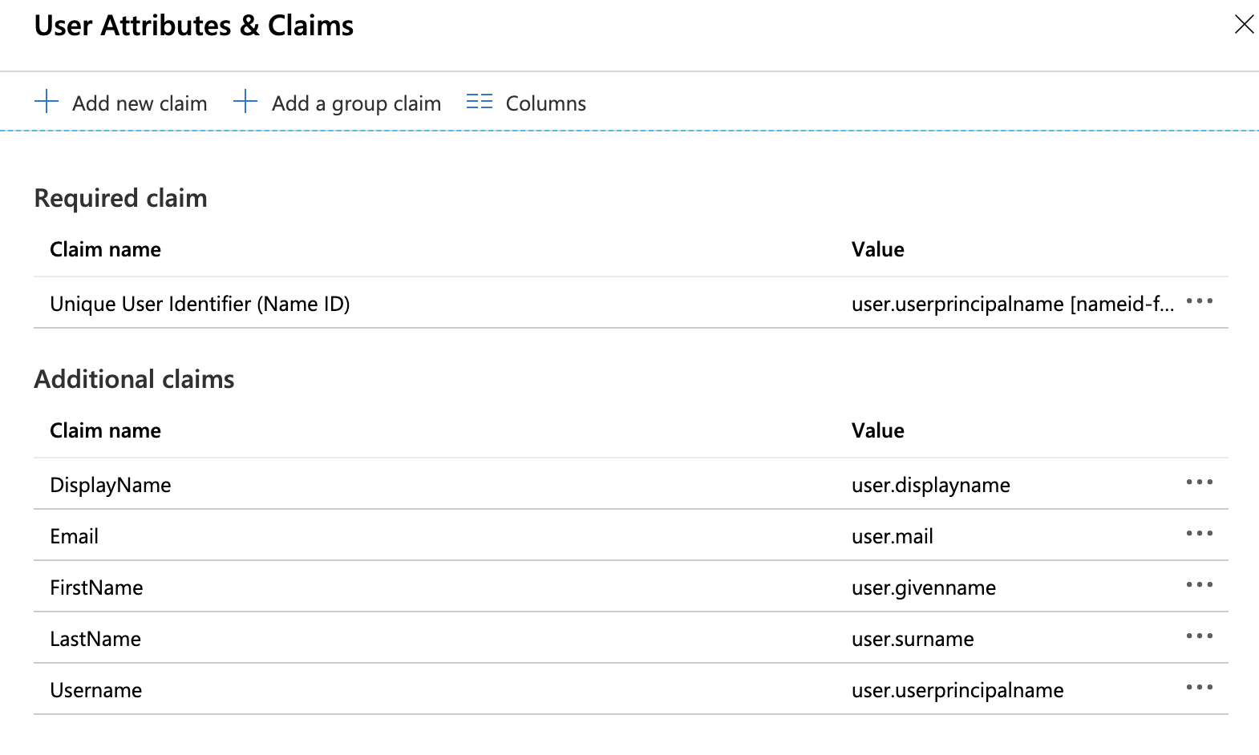Image resolution: width=1259 pixels, height=755 pixels.
Task: Open the Unique User Identifier (Name ID) claim
Action: (200, 304)
